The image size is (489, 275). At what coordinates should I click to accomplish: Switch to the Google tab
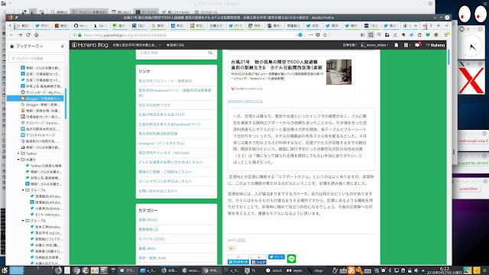[x=157, y=25]
